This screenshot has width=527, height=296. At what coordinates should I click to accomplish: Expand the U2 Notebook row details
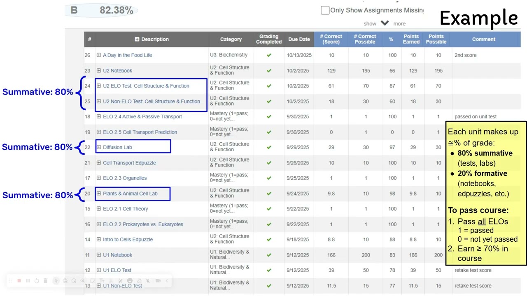click(x=99, y=71)
